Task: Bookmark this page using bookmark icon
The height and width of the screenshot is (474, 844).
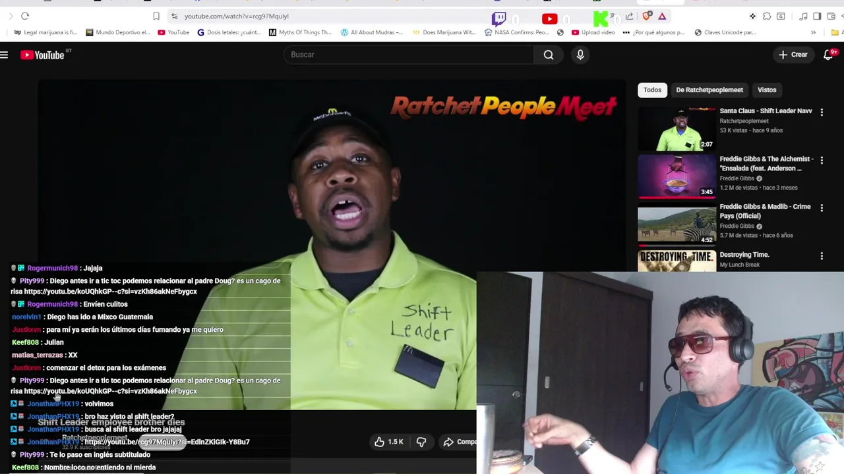Action: point(156,16)
